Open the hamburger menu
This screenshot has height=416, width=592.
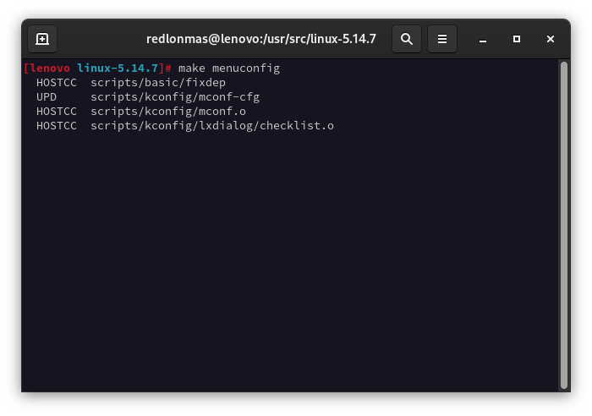(442, 39)
